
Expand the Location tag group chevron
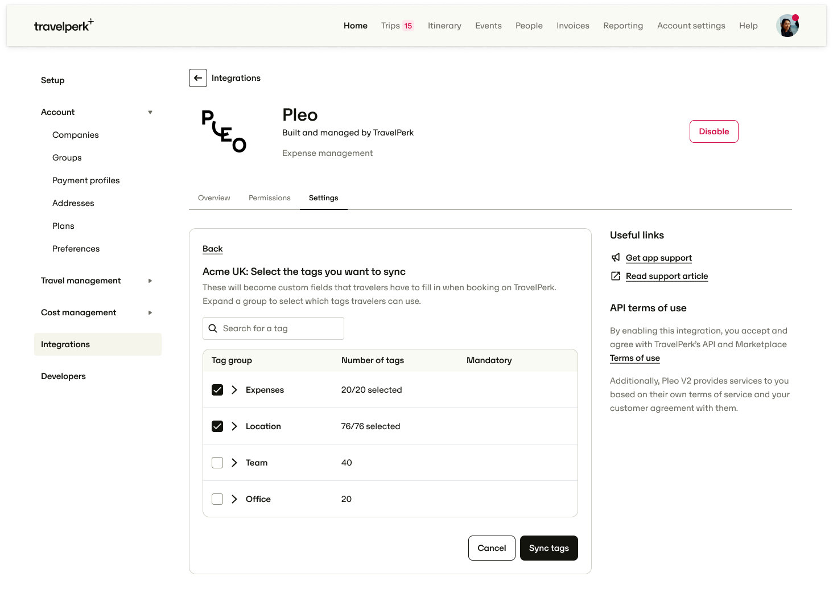[234, 426]
